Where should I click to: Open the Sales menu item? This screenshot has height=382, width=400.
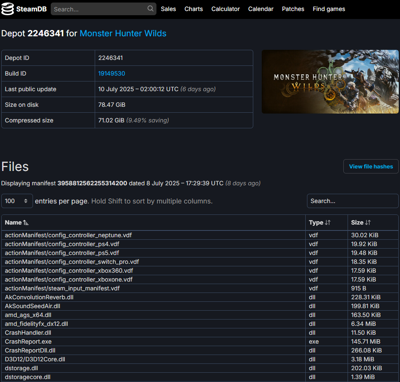pyautogui.click(x=168, y=9)
